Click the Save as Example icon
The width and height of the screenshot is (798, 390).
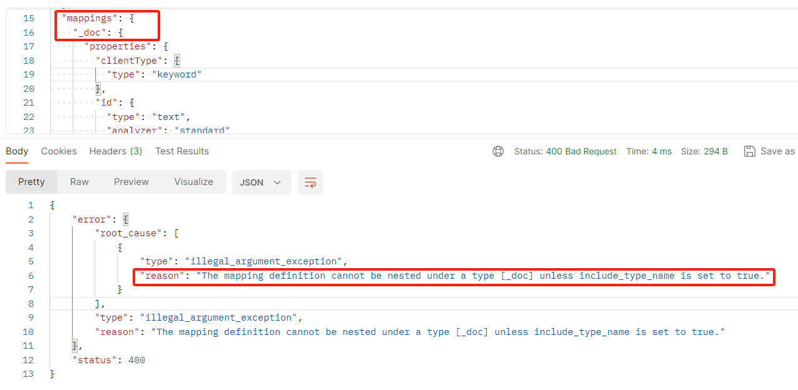(x=750, y=151)
